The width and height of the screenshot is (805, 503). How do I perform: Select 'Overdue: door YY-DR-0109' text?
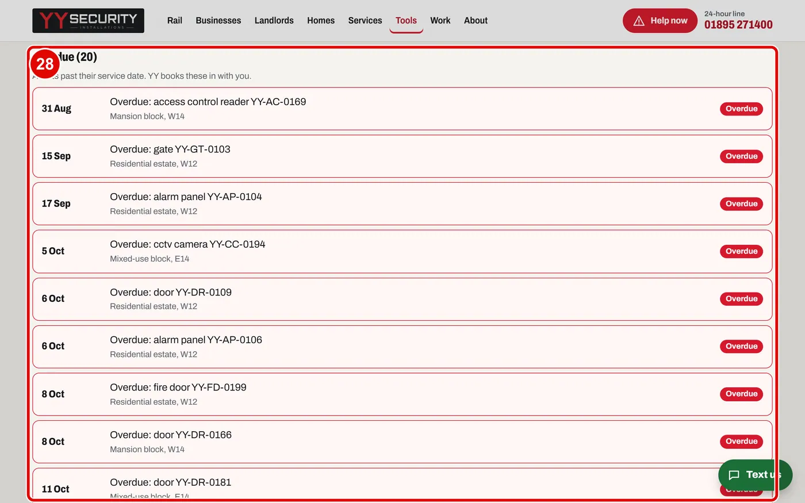171,292
